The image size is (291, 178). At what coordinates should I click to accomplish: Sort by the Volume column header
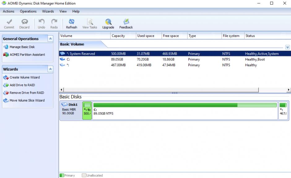85,36
